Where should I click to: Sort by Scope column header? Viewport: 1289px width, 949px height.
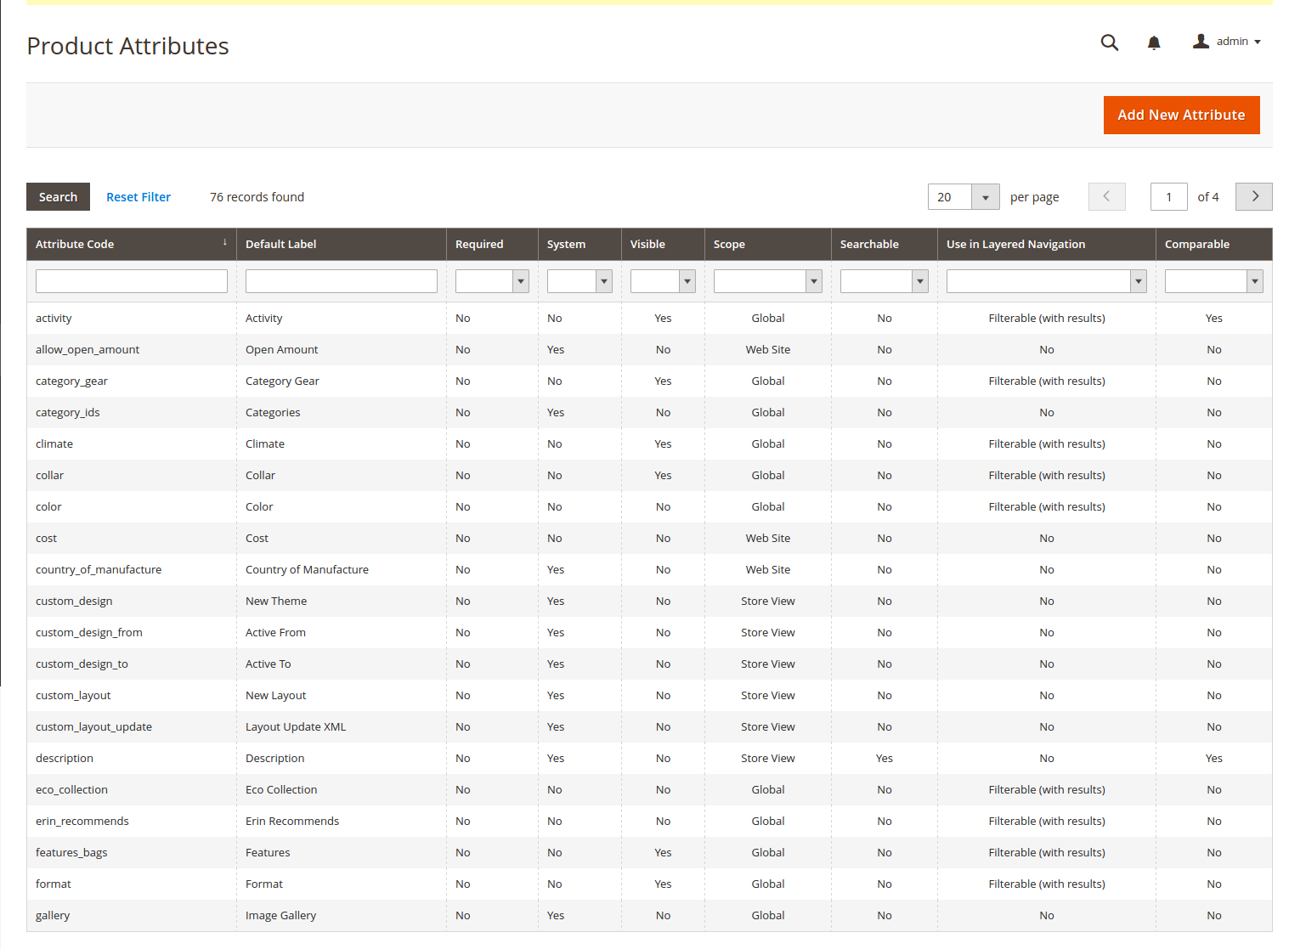768,244
